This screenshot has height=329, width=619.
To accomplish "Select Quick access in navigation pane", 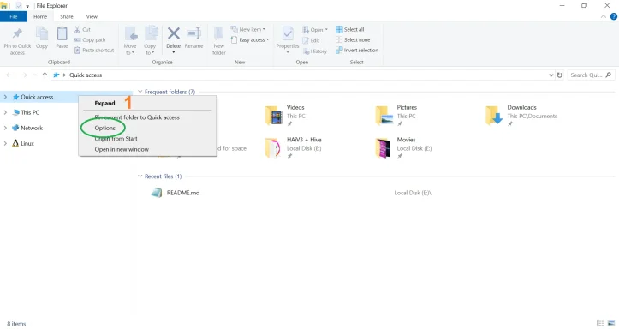I will 33,97.
